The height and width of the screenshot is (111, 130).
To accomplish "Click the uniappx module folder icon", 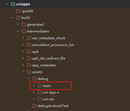I will [13, 4].
